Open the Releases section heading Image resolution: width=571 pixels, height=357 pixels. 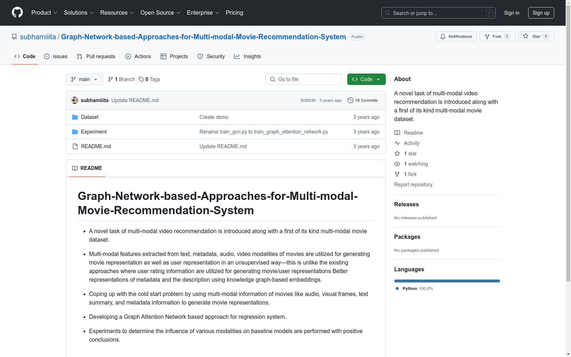(x=406, y=205)
